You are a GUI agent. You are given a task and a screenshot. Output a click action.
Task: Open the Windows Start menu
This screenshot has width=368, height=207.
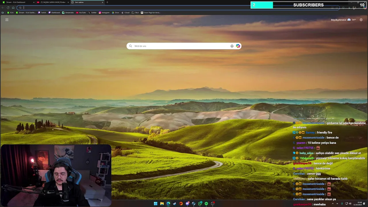point(156,204)
